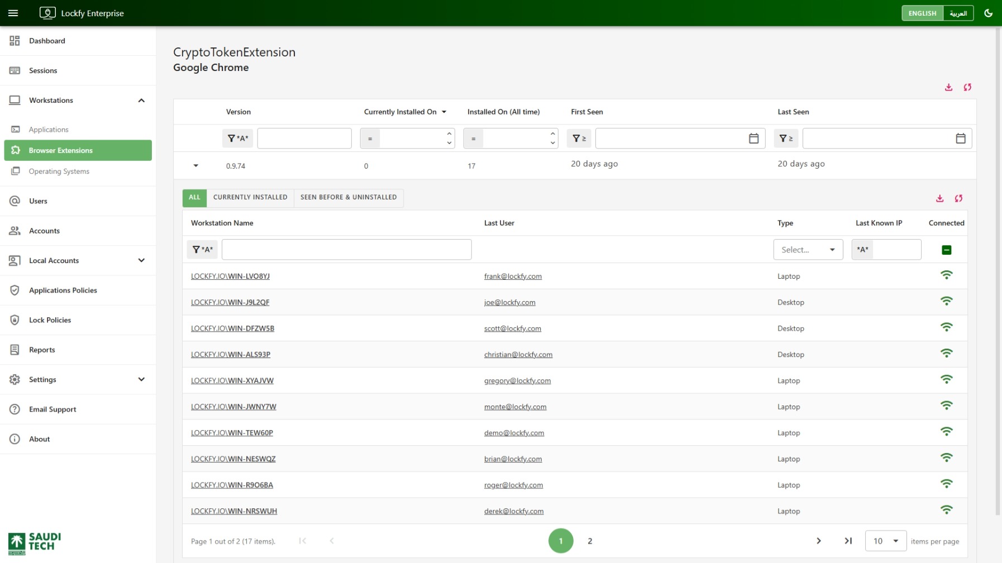Toggle the Connected filter checkbox

coord(946,250)
